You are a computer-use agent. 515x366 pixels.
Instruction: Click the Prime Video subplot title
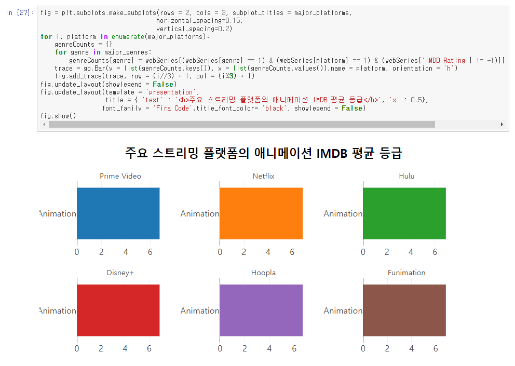[120, 176]
